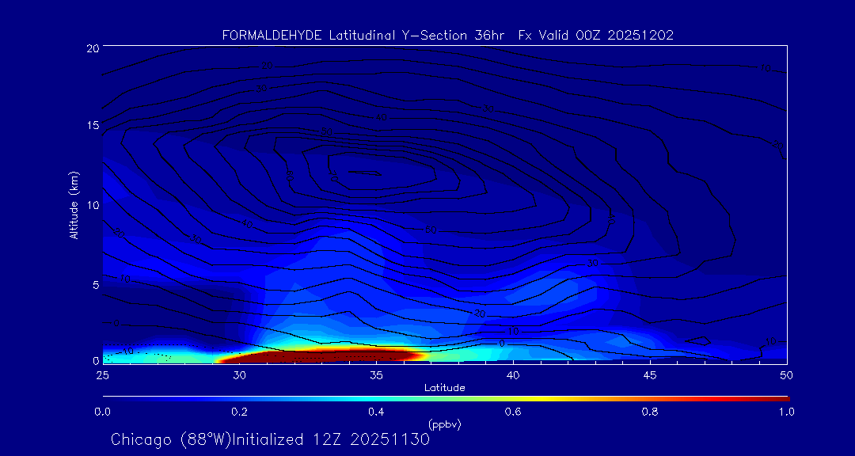Click the 0.4 label on the color scale
855x456 pixels.
376,412
